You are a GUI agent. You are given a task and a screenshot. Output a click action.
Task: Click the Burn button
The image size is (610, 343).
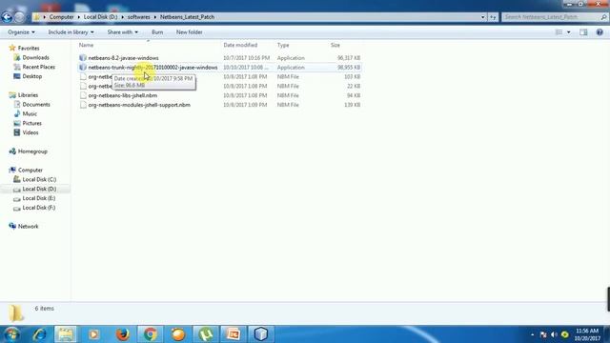[157, 32]
